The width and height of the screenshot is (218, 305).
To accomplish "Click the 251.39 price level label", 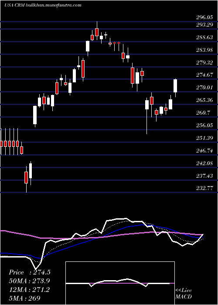I will click(x=204, y=138).
